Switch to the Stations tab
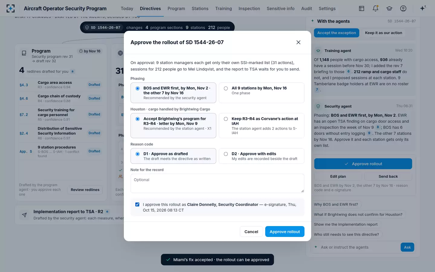Image resolution: width=435 pixels, height=272 pixels. click(x=200, y=8)
